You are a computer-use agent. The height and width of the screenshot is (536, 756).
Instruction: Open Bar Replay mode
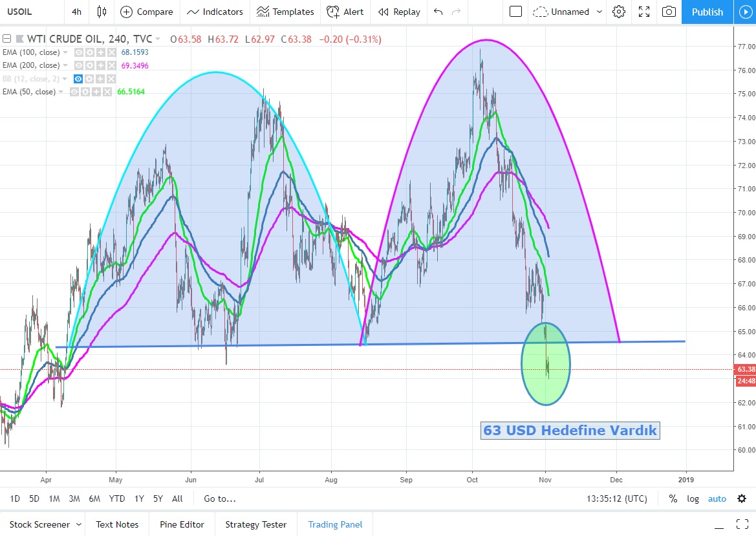point(399,12)
